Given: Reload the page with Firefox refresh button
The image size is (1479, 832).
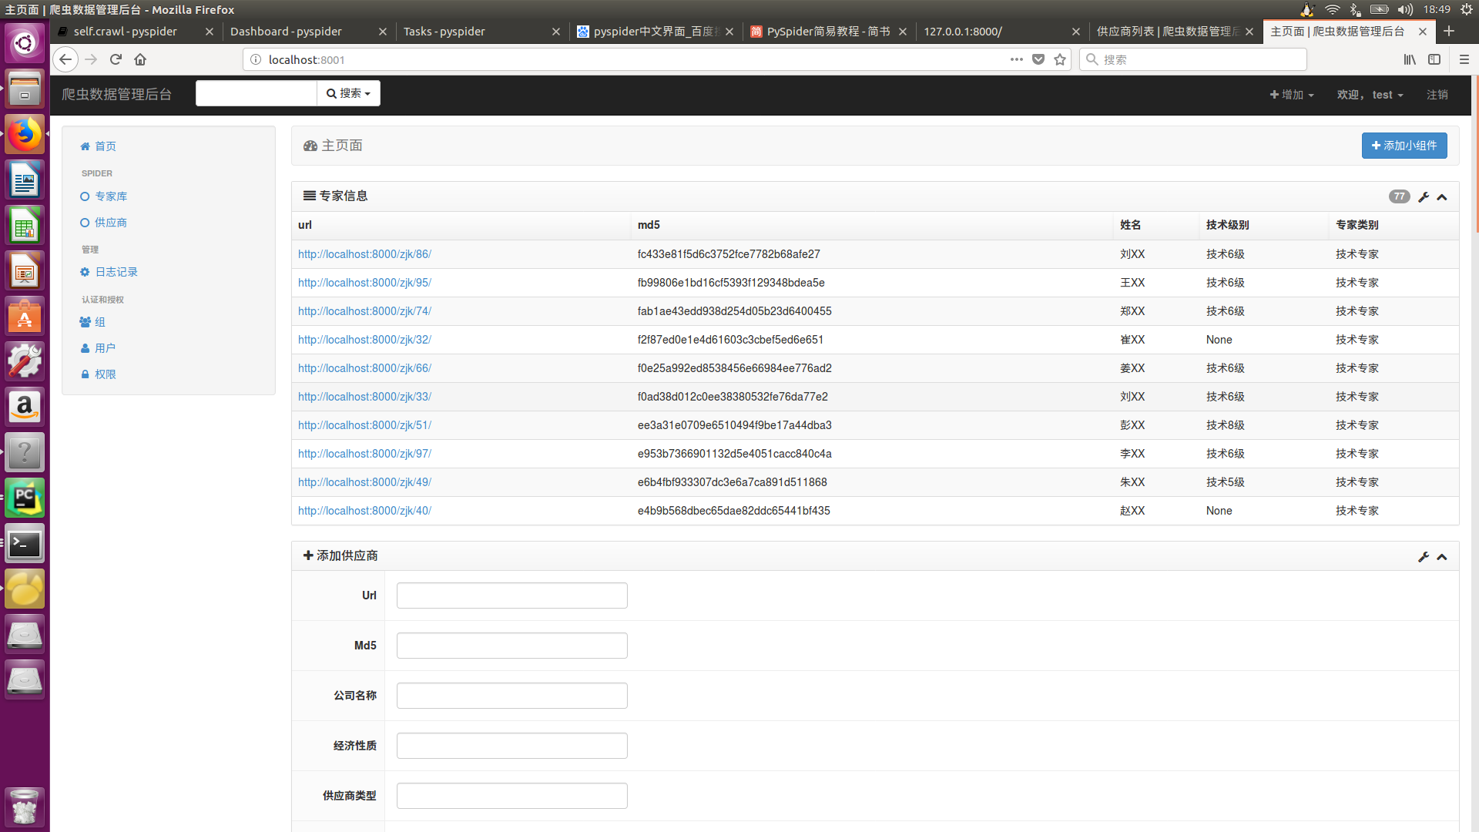Looking at the screenshot, I should pos(116,59).
